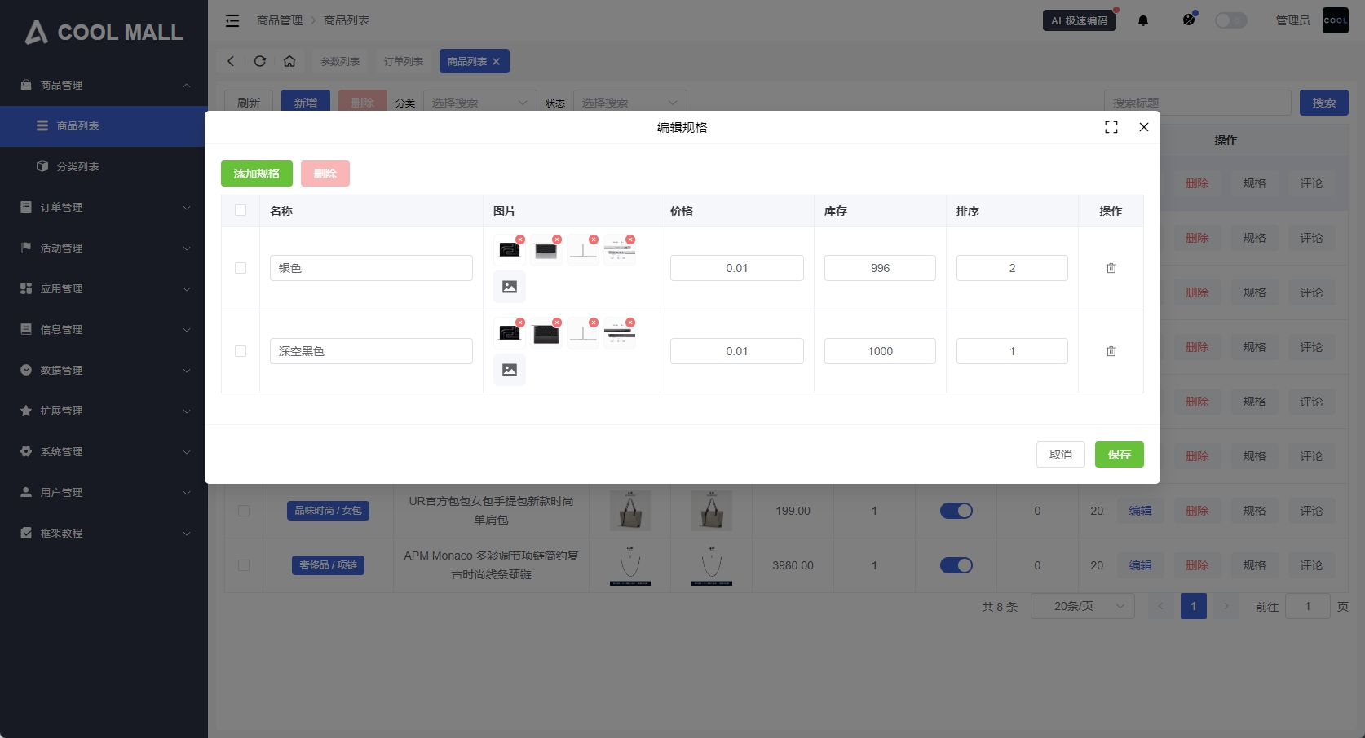Expand 信息管理 sidebar menu
This screenshot has height=738, width=1365.
tap(104, 330)
